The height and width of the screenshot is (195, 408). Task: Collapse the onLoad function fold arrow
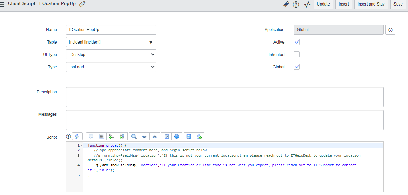point(81,145)
